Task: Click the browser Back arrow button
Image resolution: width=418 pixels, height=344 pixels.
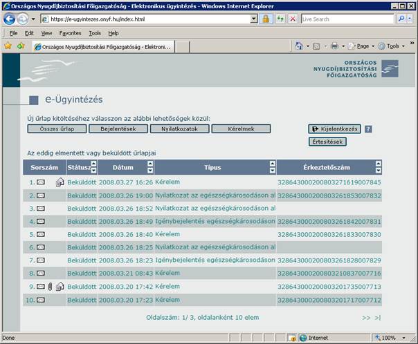Action: (10, 19)
